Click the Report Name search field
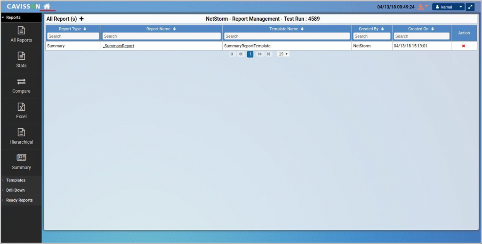The image size is (482, 244). point(162,36)
